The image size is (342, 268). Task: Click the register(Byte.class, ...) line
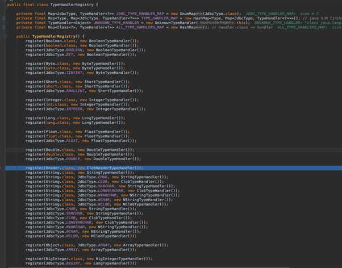point(75,64)
